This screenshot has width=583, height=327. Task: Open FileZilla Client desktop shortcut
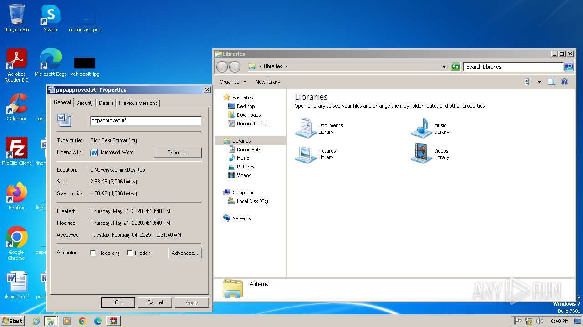point(16,151)
